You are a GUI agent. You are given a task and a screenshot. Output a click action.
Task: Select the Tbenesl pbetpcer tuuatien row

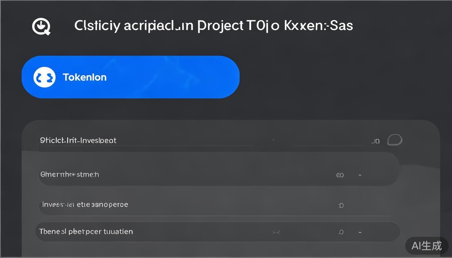click(x=202, y=232)
